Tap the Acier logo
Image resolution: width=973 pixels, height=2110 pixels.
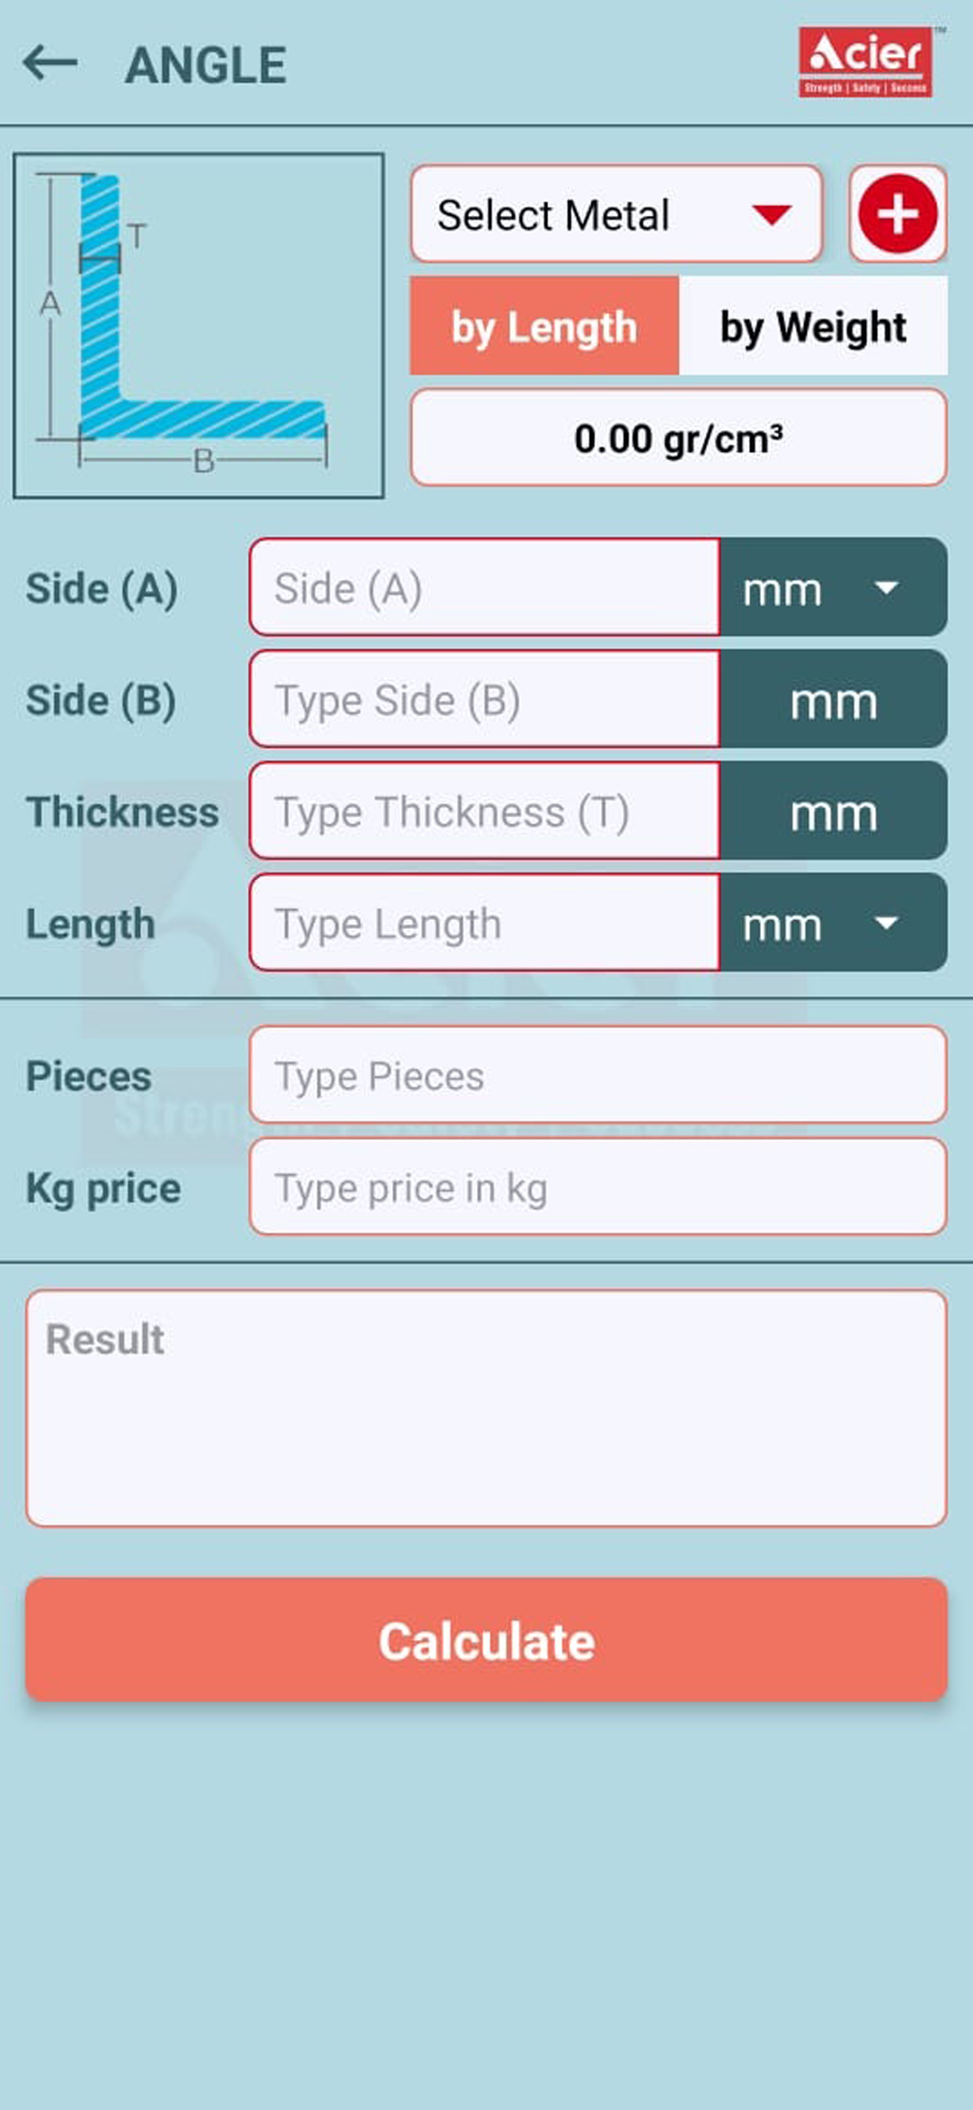point(866,62)
